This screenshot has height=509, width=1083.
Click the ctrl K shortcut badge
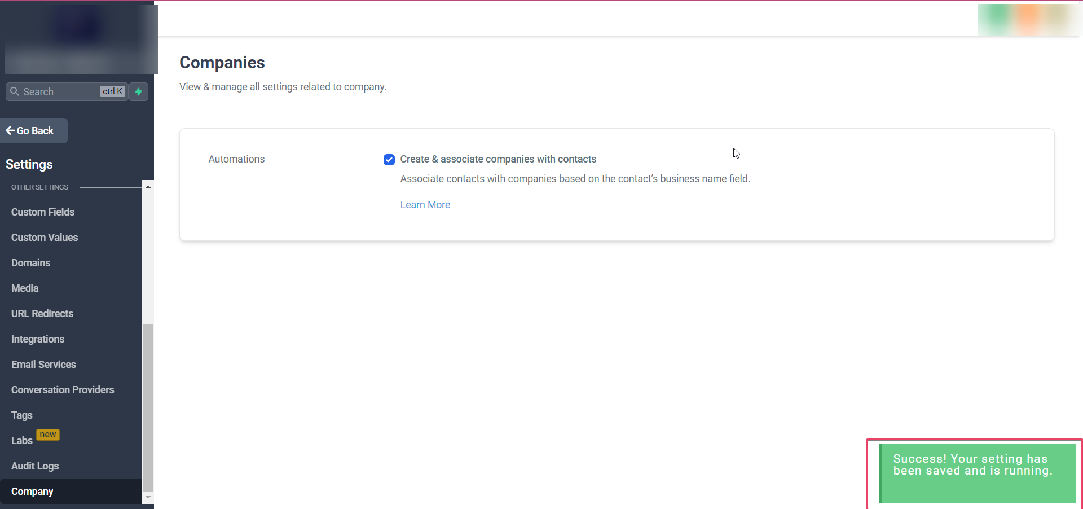[x=112, y=91]
